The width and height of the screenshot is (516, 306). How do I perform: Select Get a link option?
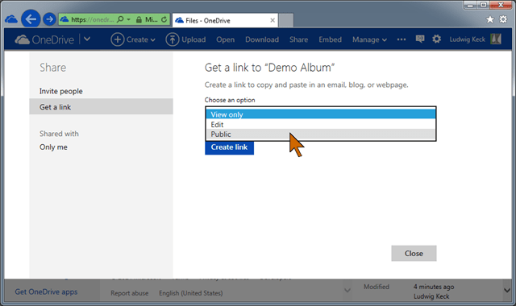tap(101, 106)
